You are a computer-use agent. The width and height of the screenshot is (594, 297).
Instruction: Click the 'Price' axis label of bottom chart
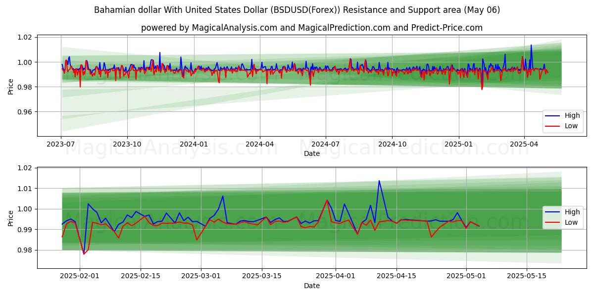coord(11,217)
